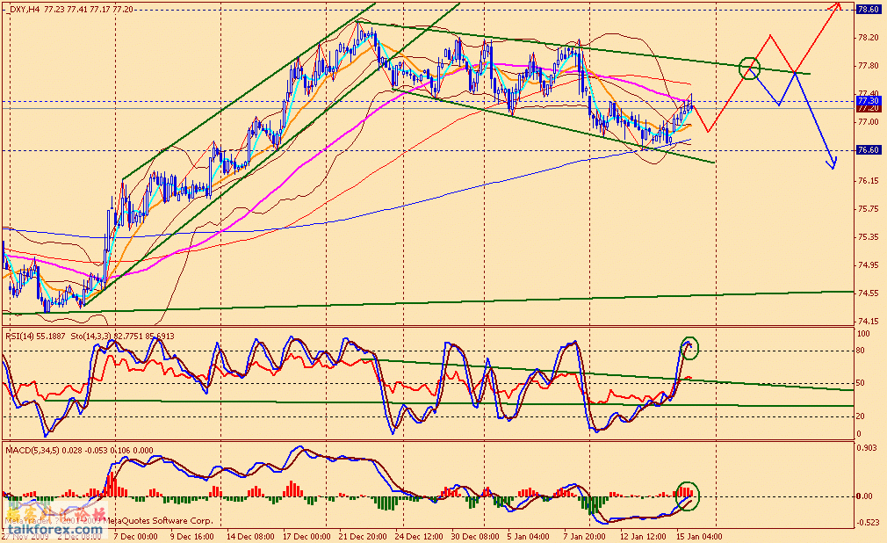Screen dimensions: 887x543
Task: Click the green circle on the MACD histogram
Action: [x=689, y=496]
